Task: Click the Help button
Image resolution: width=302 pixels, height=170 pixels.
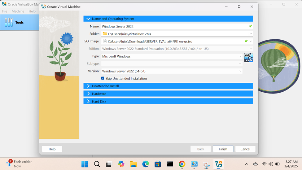Action: click(x=52, y=149)
